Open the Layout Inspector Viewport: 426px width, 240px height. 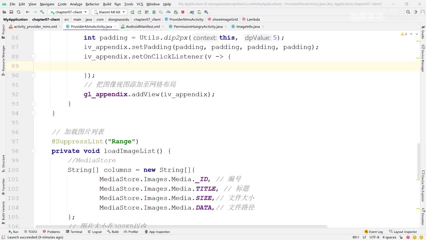(x=403, y=232)
